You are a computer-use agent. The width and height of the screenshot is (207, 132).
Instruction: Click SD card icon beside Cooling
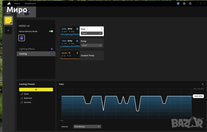click(x=52, y=54)
